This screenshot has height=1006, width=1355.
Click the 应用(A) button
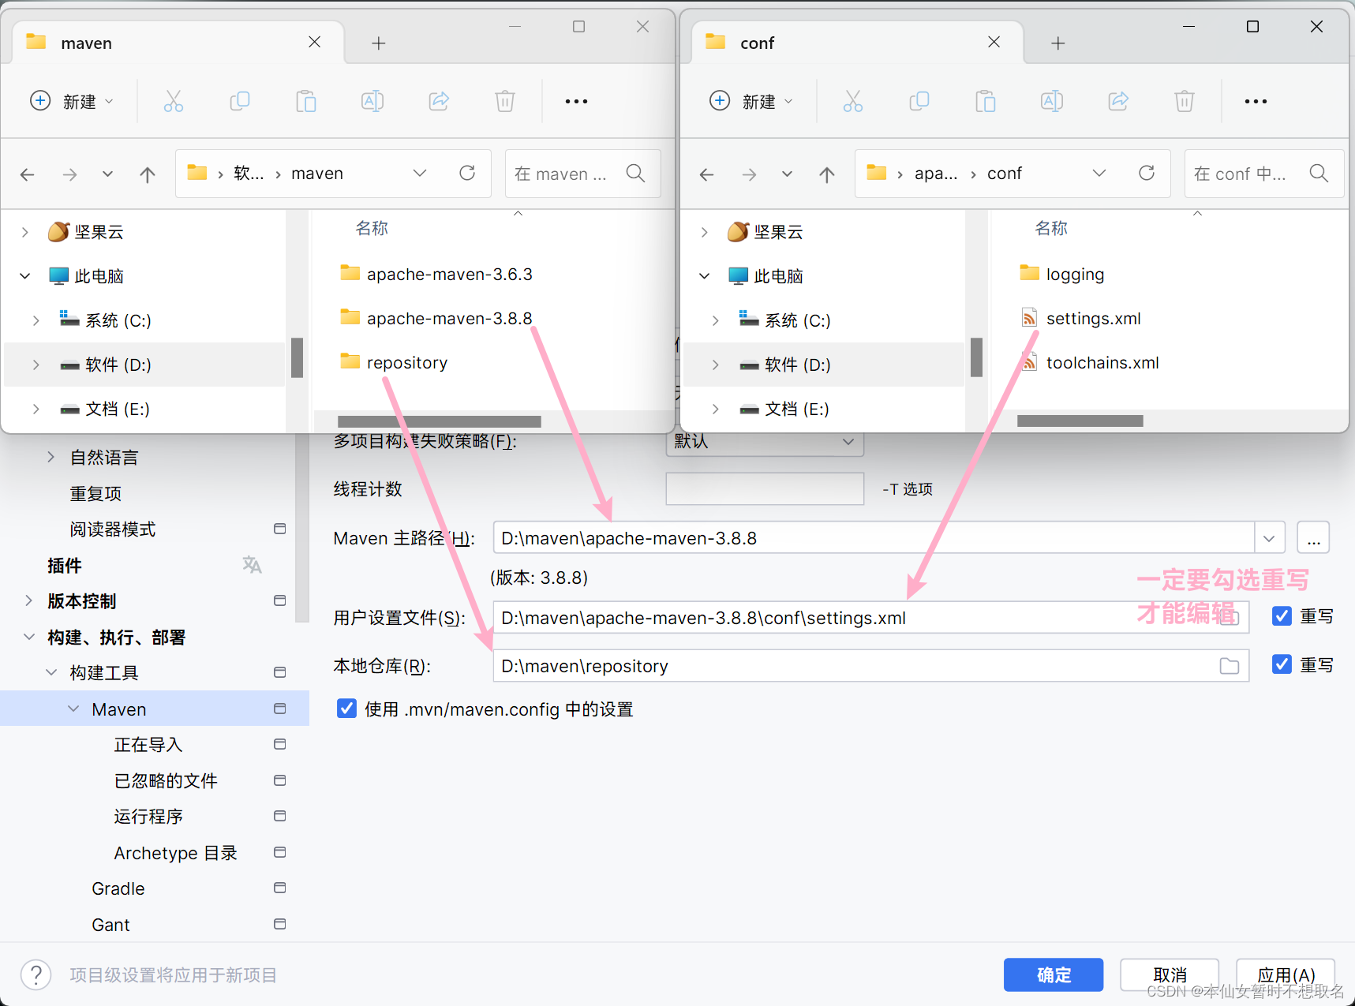pyautogui.click(x=1286, y=975)
